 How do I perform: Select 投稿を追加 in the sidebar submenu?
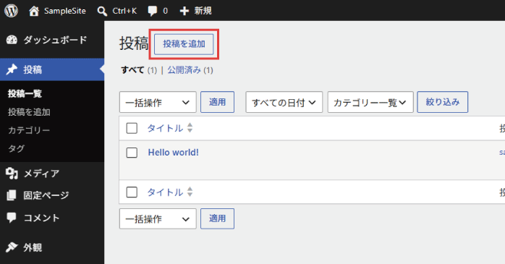[29, 112]
